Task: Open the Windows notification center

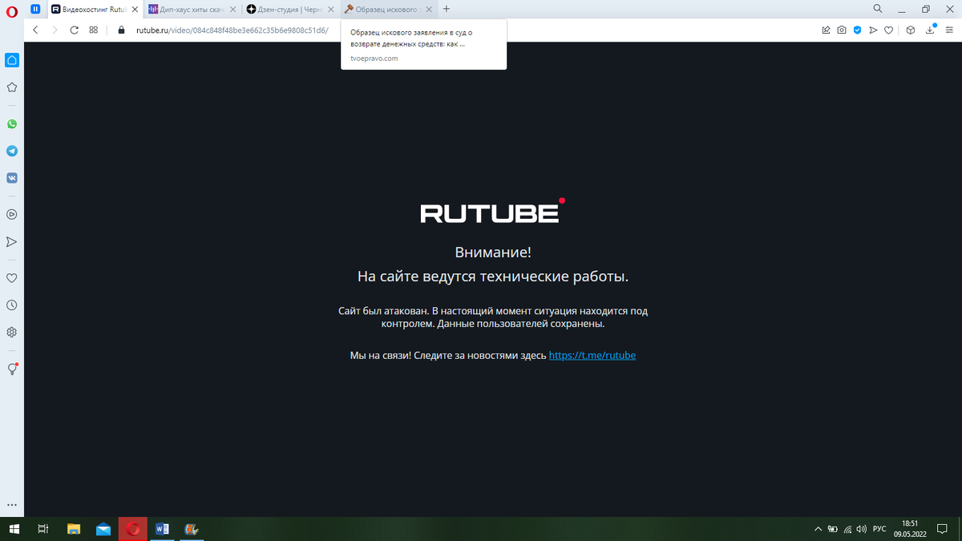Action: coord(943,529)
